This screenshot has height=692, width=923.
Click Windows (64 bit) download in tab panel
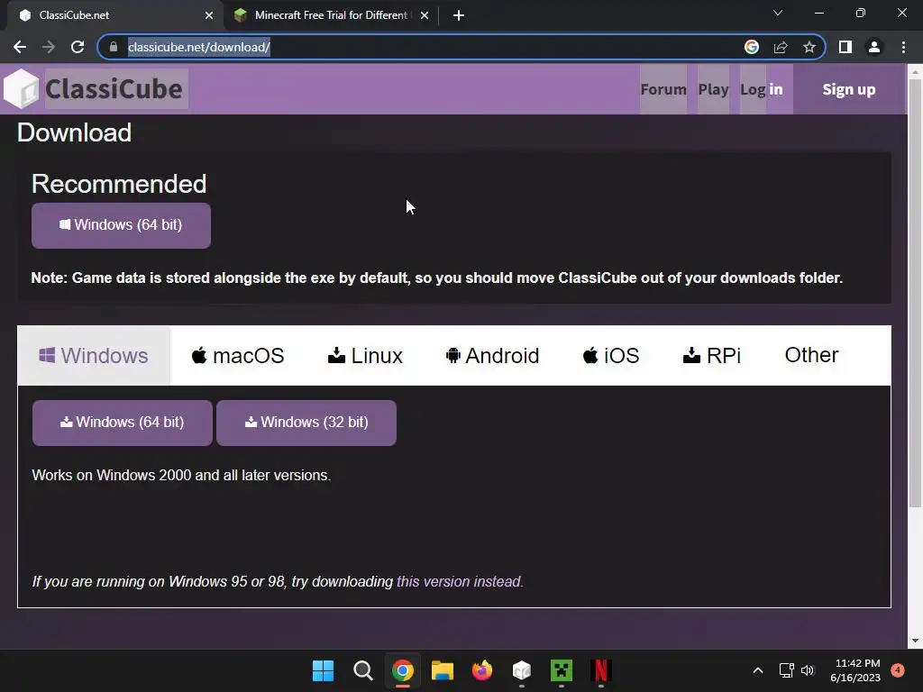coord(123,423)
